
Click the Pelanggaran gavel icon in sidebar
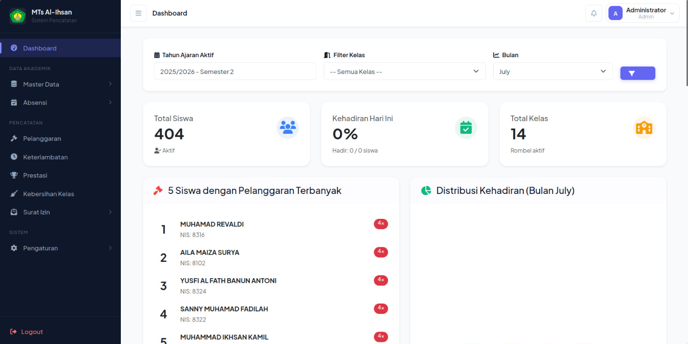(14, 138)
